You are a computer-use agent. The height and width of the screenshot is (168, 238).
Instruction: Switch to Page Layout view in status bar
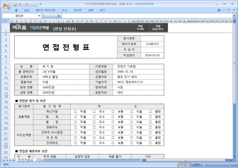(x=185, y=165)
